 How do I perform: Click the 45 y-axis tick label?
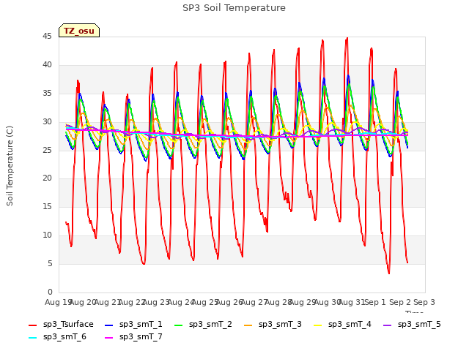coord(47,36)
